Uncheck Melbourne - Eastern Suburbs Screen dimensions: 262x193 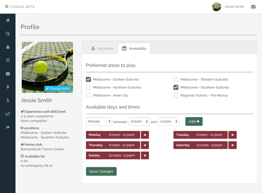(x=88, y=79)
